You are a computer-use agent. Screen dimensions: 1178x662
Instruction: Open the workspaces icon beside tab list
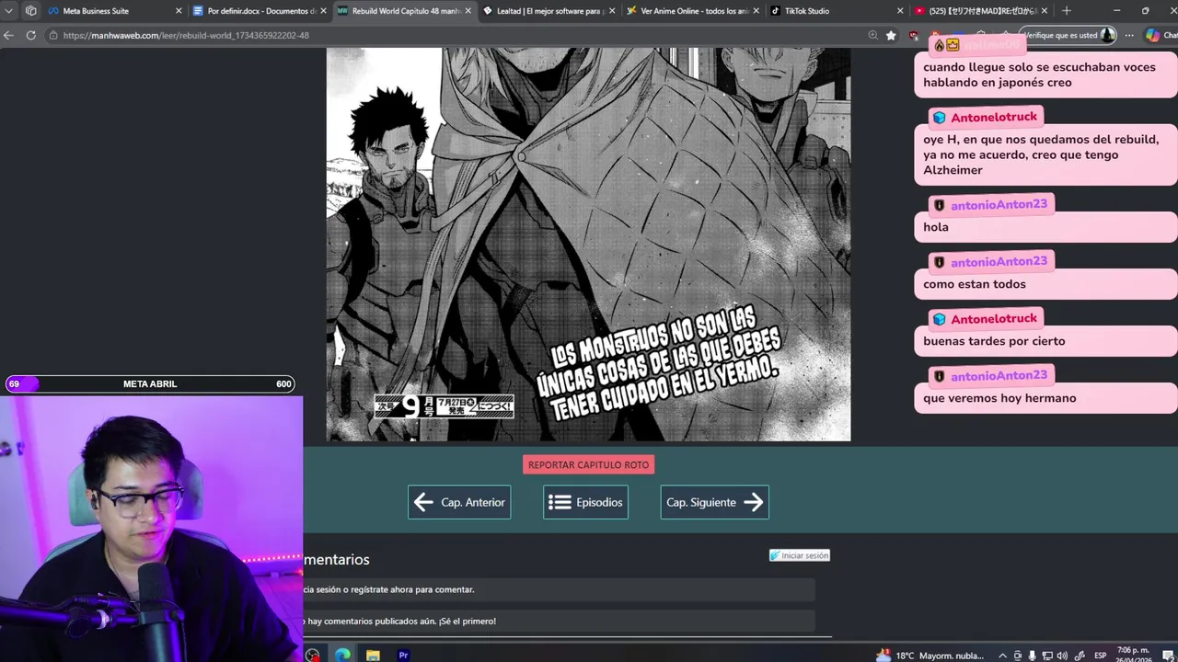click(30, 11)
